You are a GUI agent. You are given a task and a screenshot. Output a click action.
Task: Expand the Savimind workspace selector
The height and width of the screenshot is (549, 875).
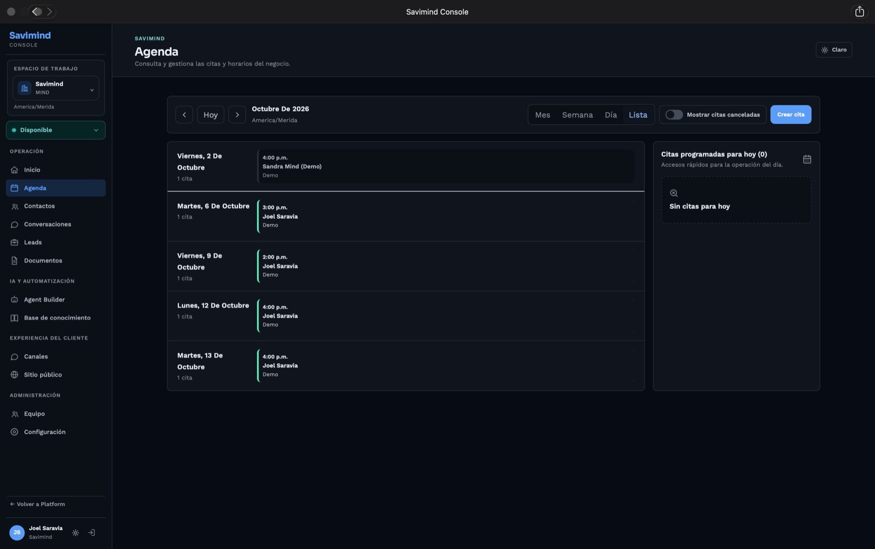point(56,88)
